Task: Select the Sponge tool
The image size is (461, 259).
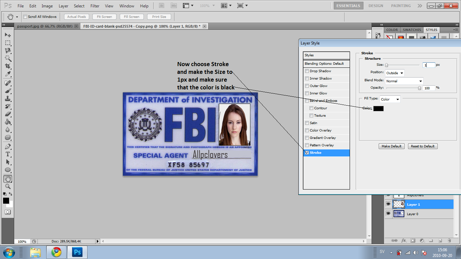Action: (7, 137)
